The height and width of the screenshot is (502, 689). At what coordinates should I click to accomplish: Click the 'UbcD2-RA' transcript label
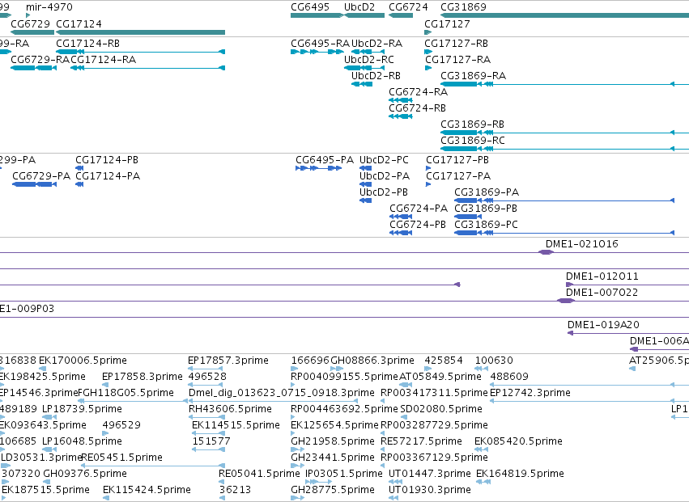377,44
